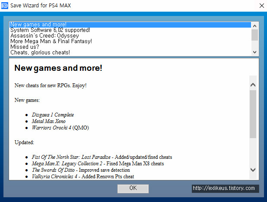This screenshot has width=267, height=202.
Task: Close the Save Wizard for PS4 MAX window
Action: pyautogui.click(x=261, y=6)
